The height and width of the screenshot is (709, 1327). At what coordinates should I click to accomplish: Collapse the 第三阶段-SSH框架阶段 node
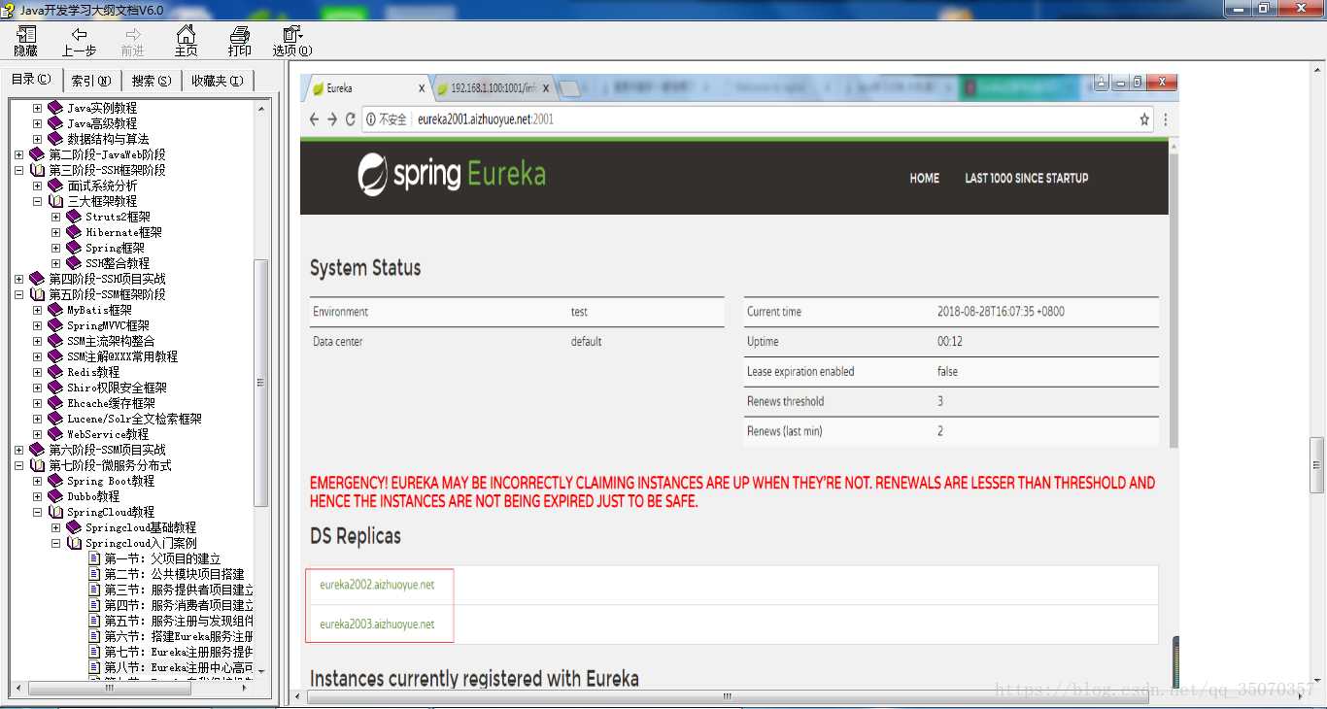click(x=18, y=170)
